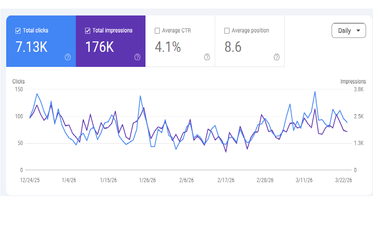Screen dimensions: 373x239
Task: Click the question mark inside the blue card
Action: (67, 57)
